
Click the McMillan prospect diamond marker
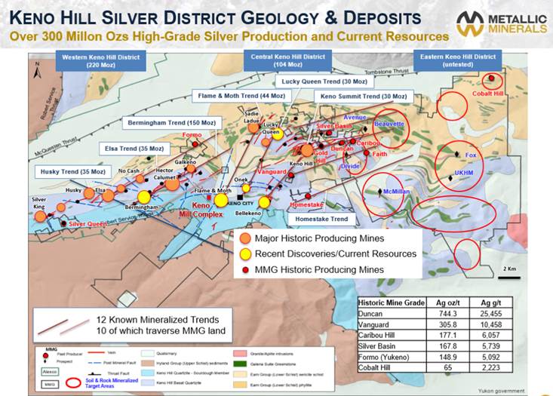tap(379, 192)
